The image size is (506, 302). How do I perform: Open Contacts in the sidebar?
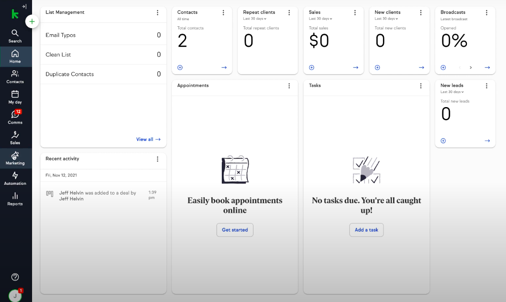click(15, 77)
